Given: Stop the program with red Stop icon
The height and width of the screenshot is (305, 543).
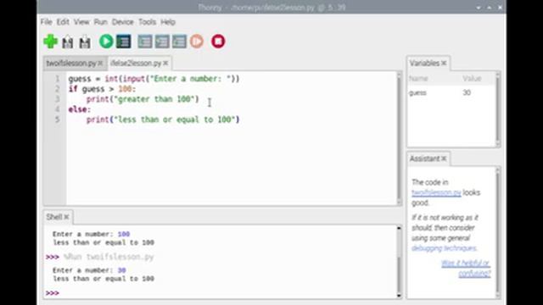Looking at the screenshot, I should [x=218, y=42].
